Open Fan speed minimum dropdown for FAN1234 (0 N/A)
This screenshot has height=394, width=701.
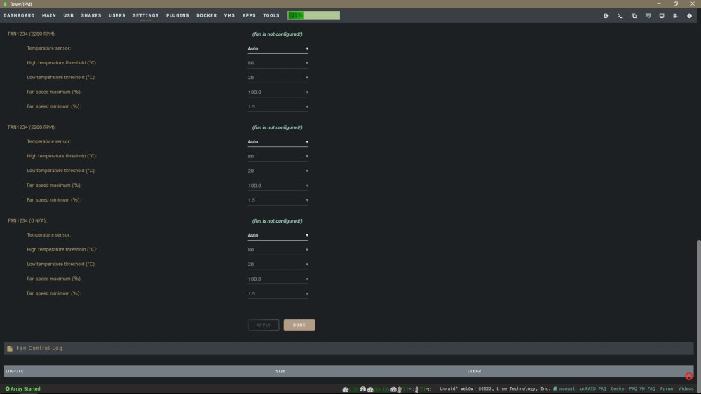pyautogui.click(x=278, y=294)
